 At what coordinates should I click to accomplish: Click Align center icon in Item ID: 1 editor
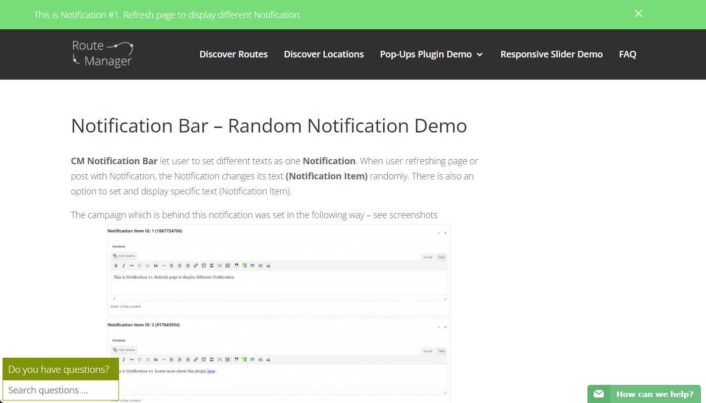click(x=180, y=265)
